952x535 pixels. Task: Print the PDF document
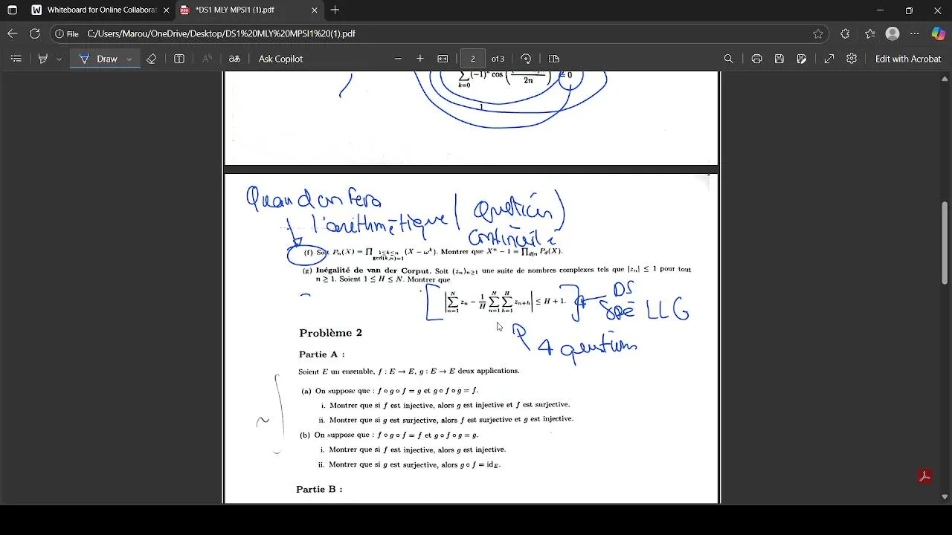tap(756, 59)
